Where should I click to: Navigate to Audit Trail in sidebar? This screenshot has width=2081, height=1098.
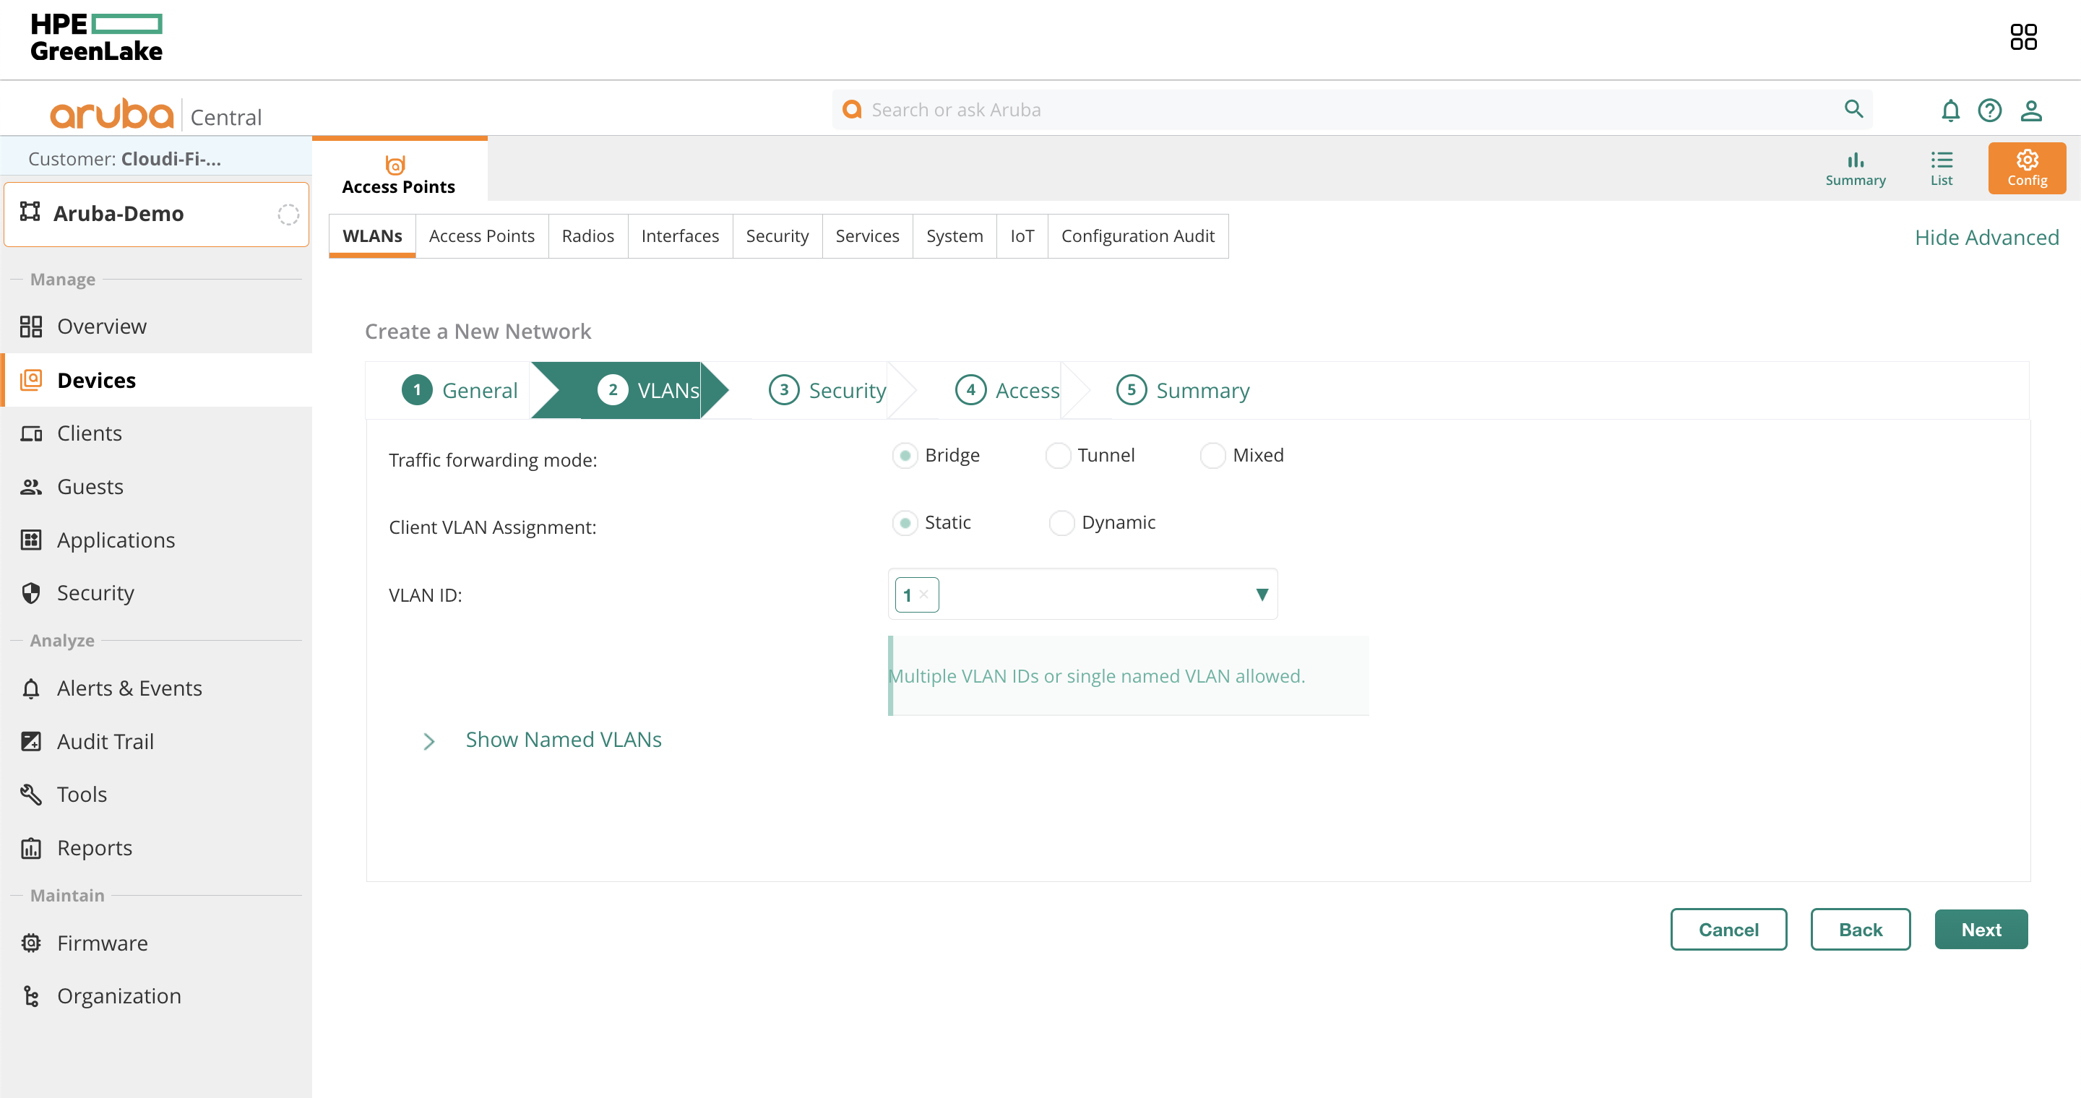(x=105, y=741)
